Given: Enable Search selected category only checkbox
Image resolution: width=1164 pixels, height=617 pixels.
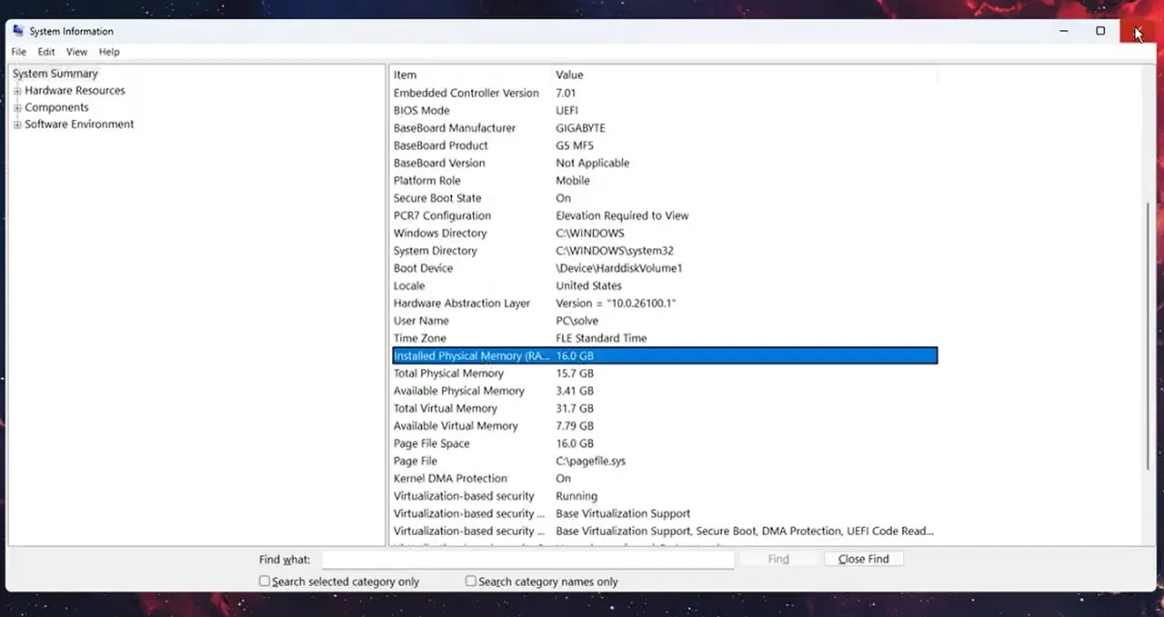Looking at the screenshot, I should 265,582.
